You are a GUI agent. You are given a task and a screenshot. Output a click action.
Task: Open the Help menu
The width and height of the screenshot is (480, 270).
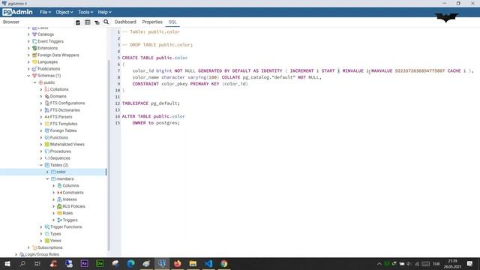pos(105,12)
